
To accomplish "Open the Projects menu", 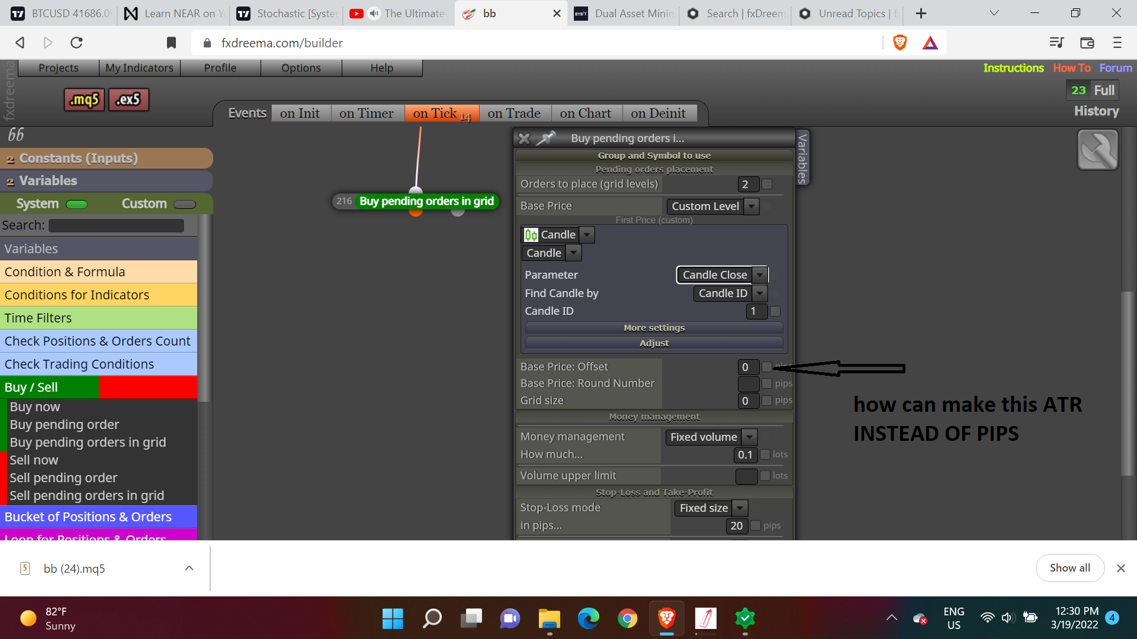I will 59,68.
